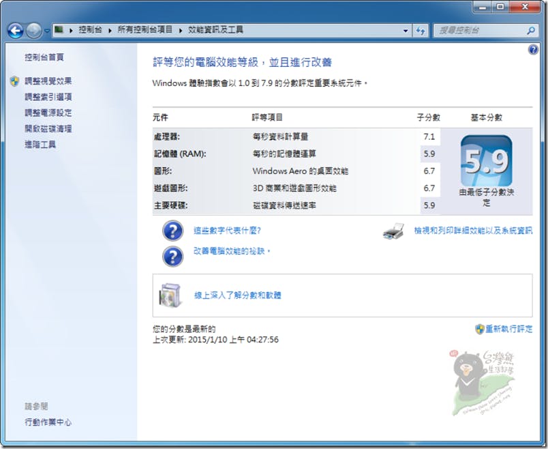Expand the arrow after 控制台 breadcrumb
Image resolution: width=548 pixels, height=449 pixels.
[x=110, y=31]
